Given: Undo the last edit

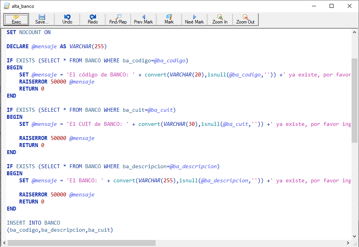Looking at the screenshot, I should (67, 19).
